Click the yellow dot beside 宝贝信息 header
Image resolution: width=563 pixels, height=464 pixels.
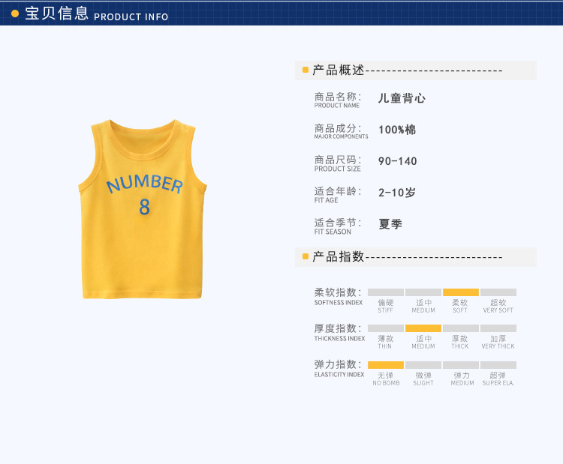coord(15,13)
